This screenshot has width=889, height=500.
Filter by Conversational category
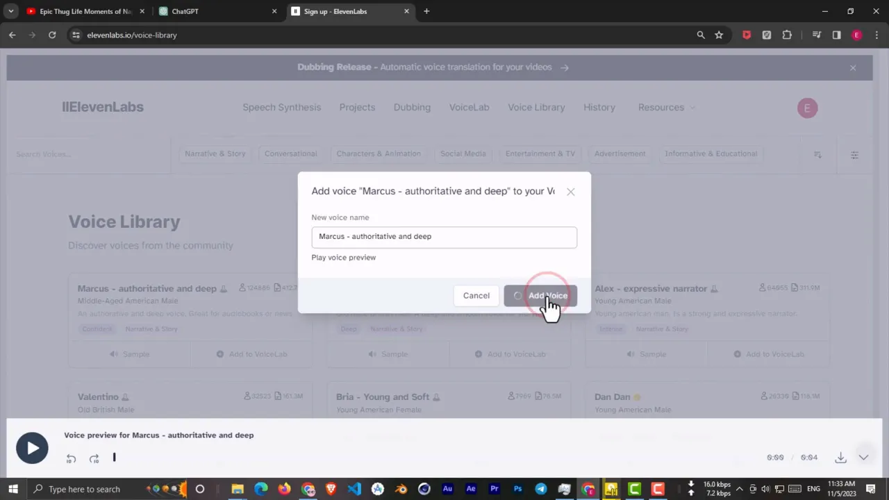tap(291, 154)
